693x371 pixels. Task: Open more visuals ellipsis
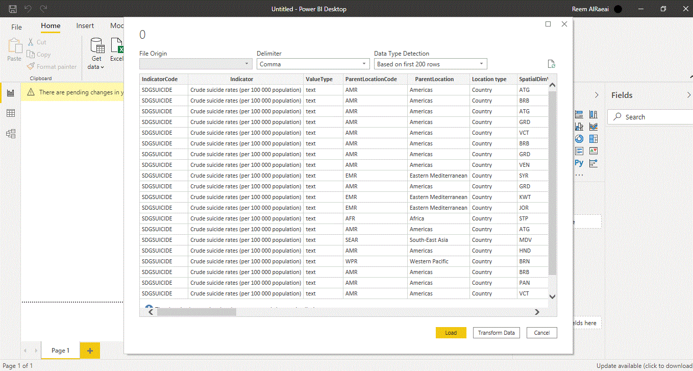point(579,175)
